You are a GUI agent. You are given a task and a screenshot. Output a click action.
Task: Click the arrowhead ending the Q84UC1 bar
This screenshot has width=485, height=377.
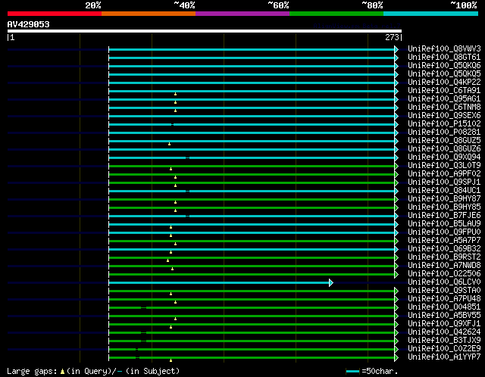click(396, 191)
